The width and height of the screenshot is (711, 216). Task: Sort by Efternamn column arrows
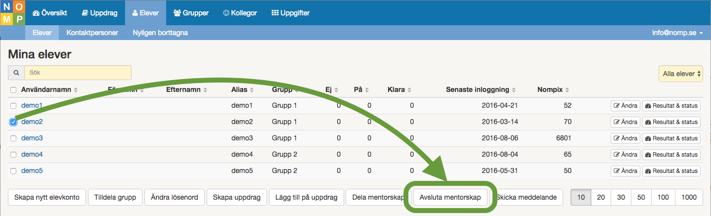(205, 90)
